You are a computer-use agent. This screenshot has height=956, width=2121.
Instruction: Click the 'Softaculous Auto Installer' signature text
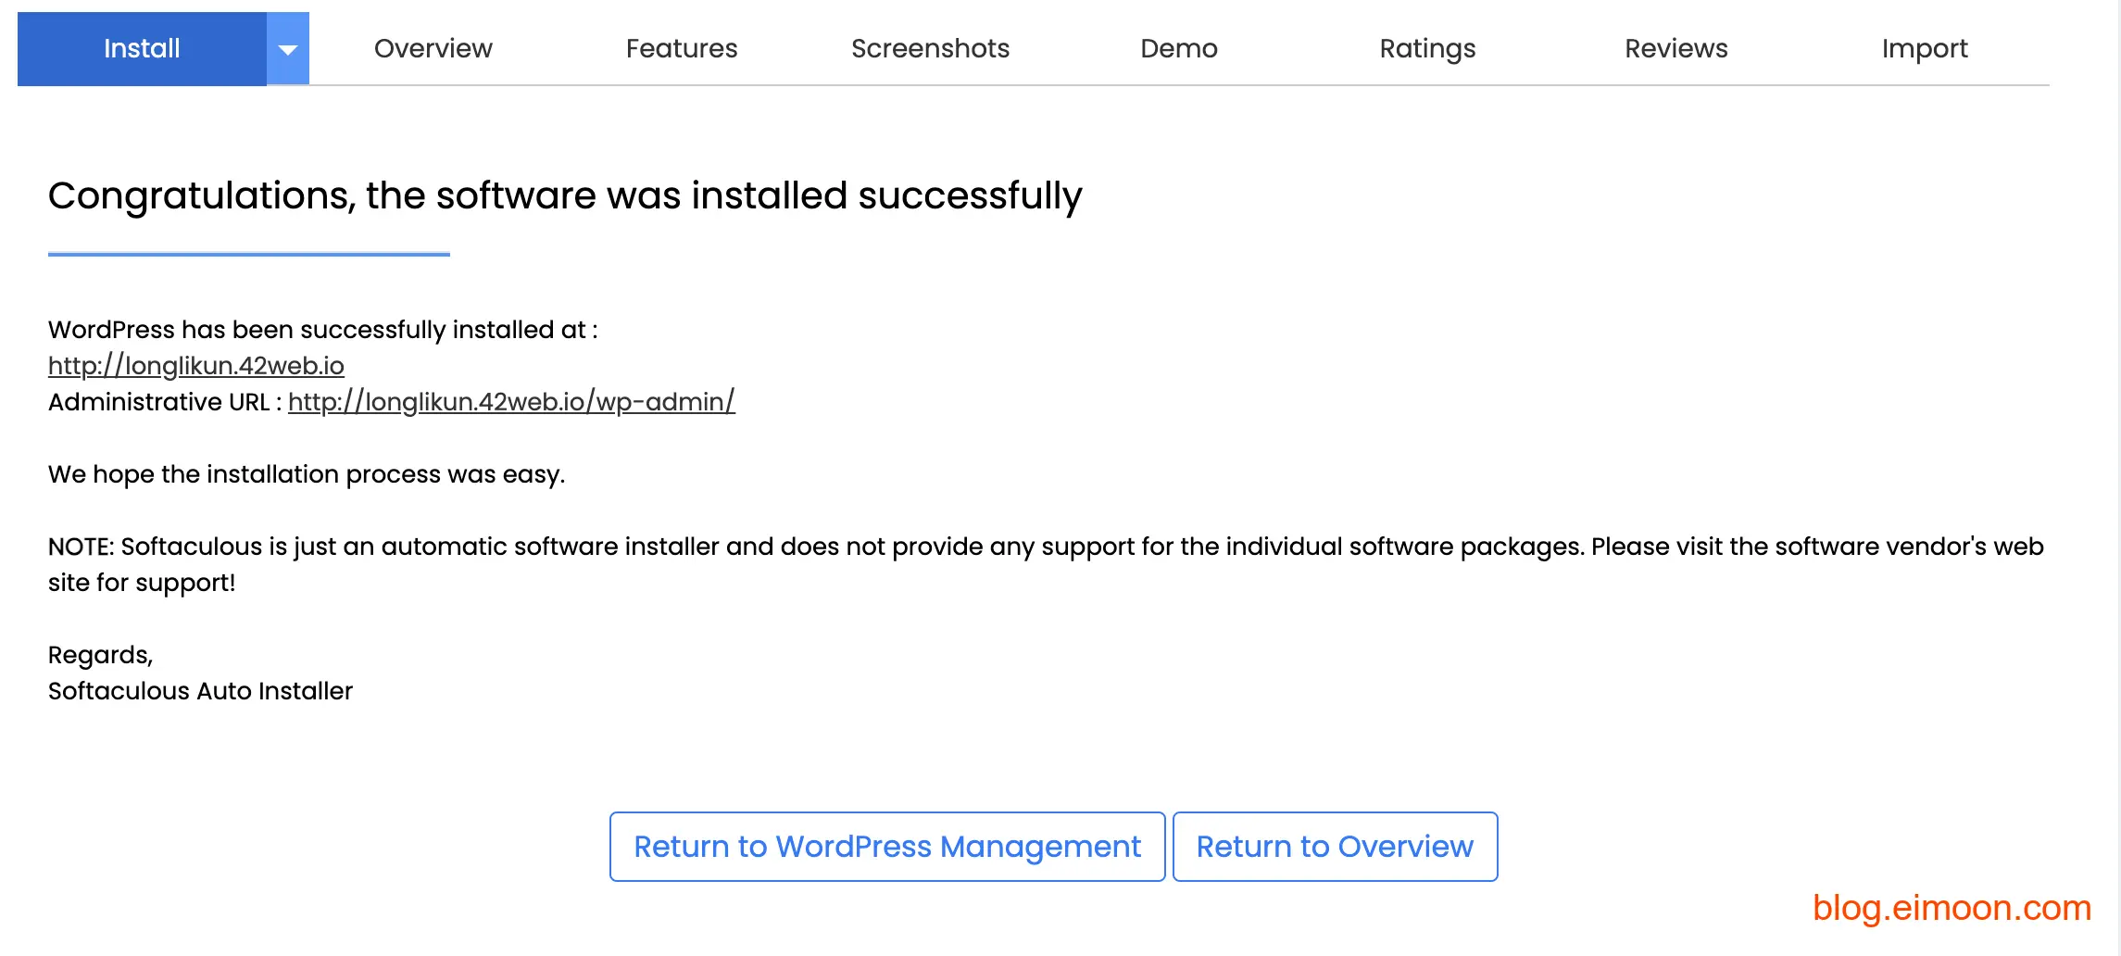[200, 691]
